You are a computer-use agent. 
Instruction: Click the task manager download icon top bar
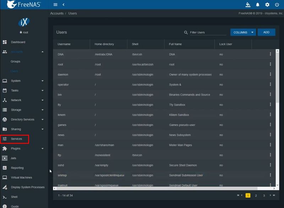[x=248, y=5]
